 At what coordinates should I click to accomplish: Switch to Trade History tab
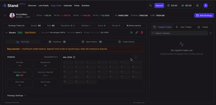(x=126, y=42)
